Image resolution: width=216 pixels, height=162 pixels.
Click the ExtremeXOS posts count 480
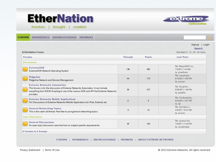coord(148,69)
